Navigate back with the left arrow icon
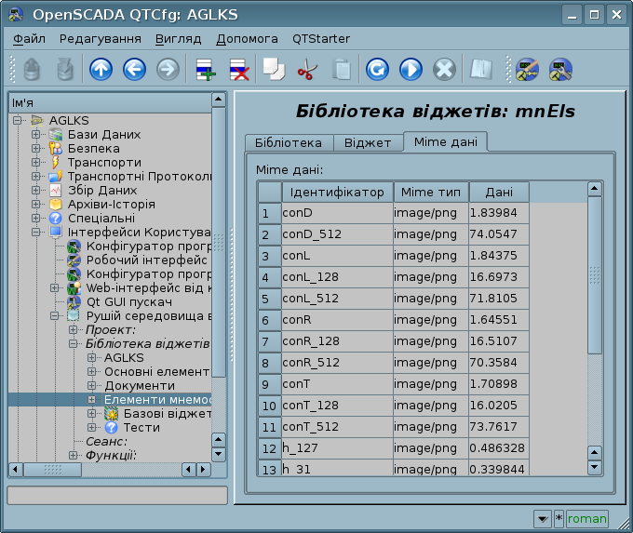The height and width of the screenshot is (533, 633). coord(134,70)
